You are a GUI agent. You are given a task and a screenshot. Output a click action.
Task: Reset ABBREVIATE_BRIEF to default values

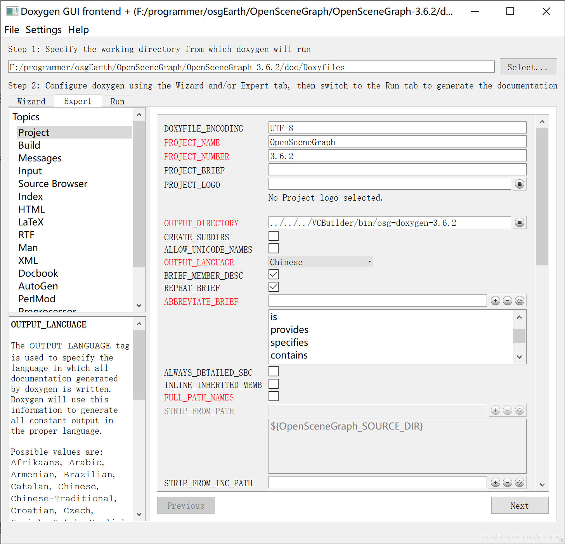pyautogui.click(x=520, y=300)
